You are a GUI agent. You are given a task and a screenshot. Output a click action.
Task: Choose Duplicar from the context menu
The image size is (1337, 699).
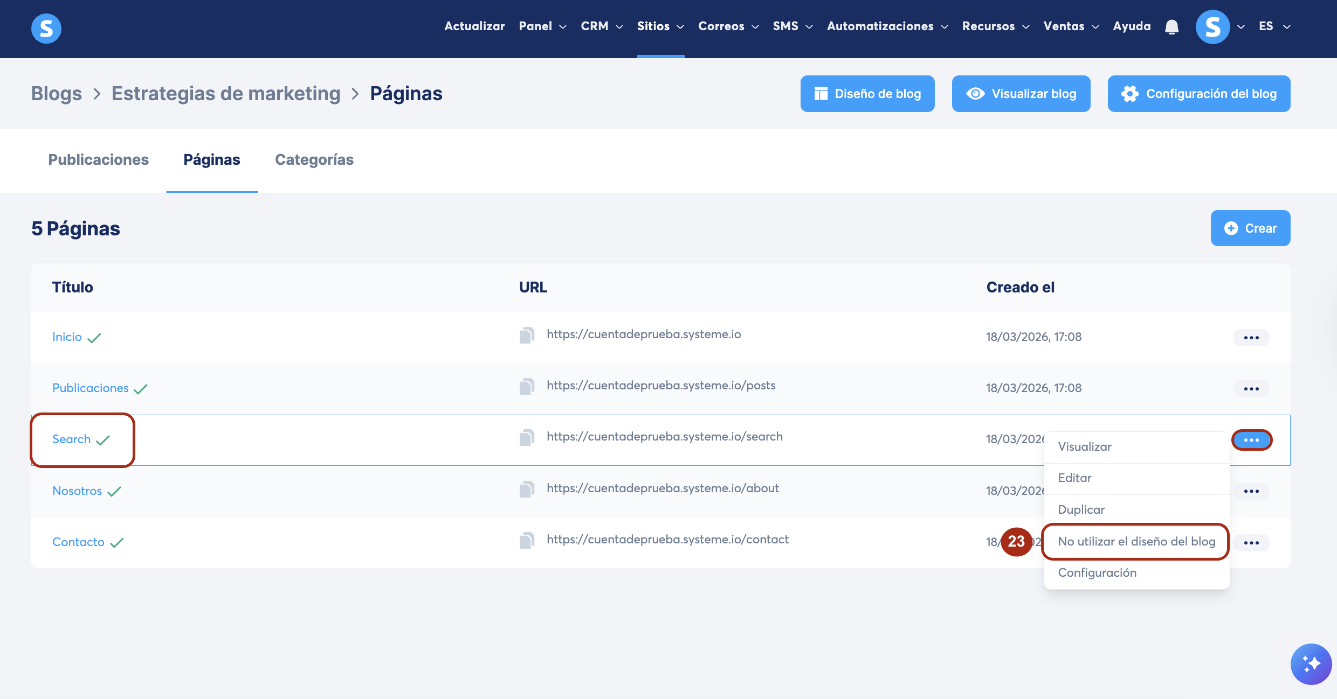click(1081, 509)
